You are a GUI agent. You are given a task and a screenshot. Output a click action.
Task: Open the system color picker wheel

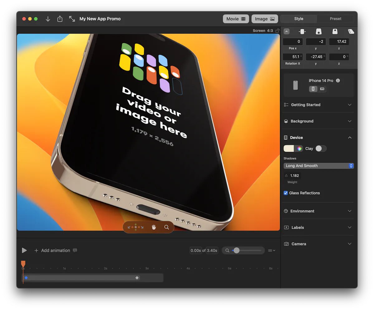click(x=299, y=149)
